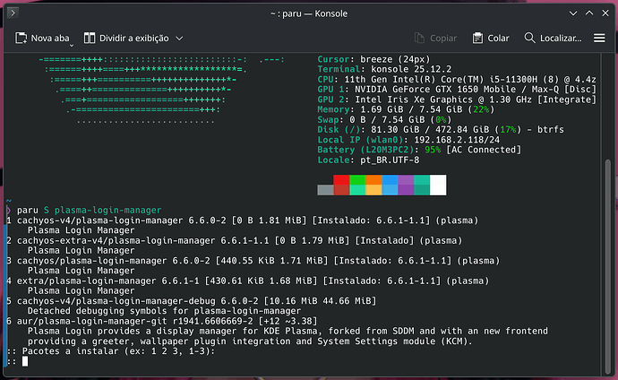Click the Copiar clipboard icon

[419, 39]
